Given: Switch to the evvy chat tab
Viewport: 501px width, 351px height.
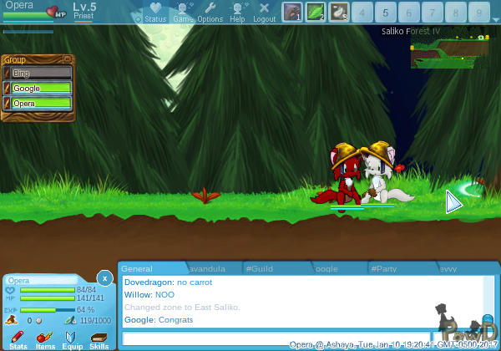Looking at the screenshot, I should click(465, 269).
